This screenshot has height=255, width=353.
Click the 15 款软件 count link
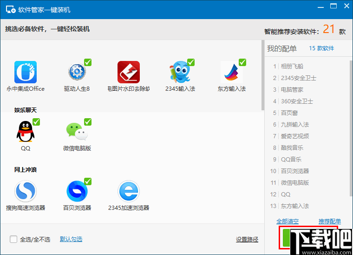(321, 48)
